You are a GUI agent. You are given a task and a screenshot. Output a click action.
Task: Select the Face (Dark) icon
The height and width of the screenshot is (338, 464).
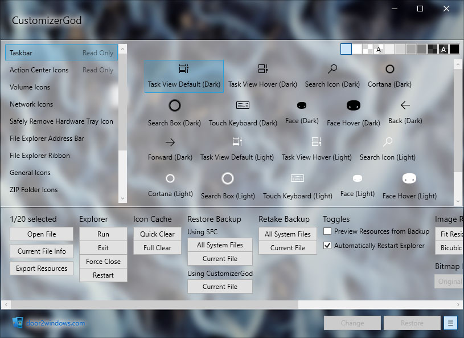(302, 112)
